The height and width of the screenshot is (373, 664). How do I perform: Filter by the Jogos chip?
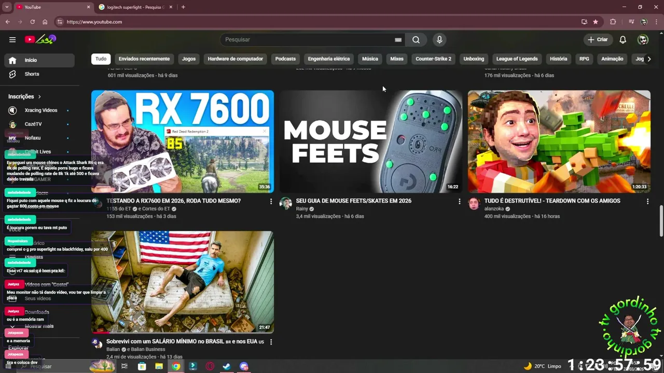click(189, 59)
